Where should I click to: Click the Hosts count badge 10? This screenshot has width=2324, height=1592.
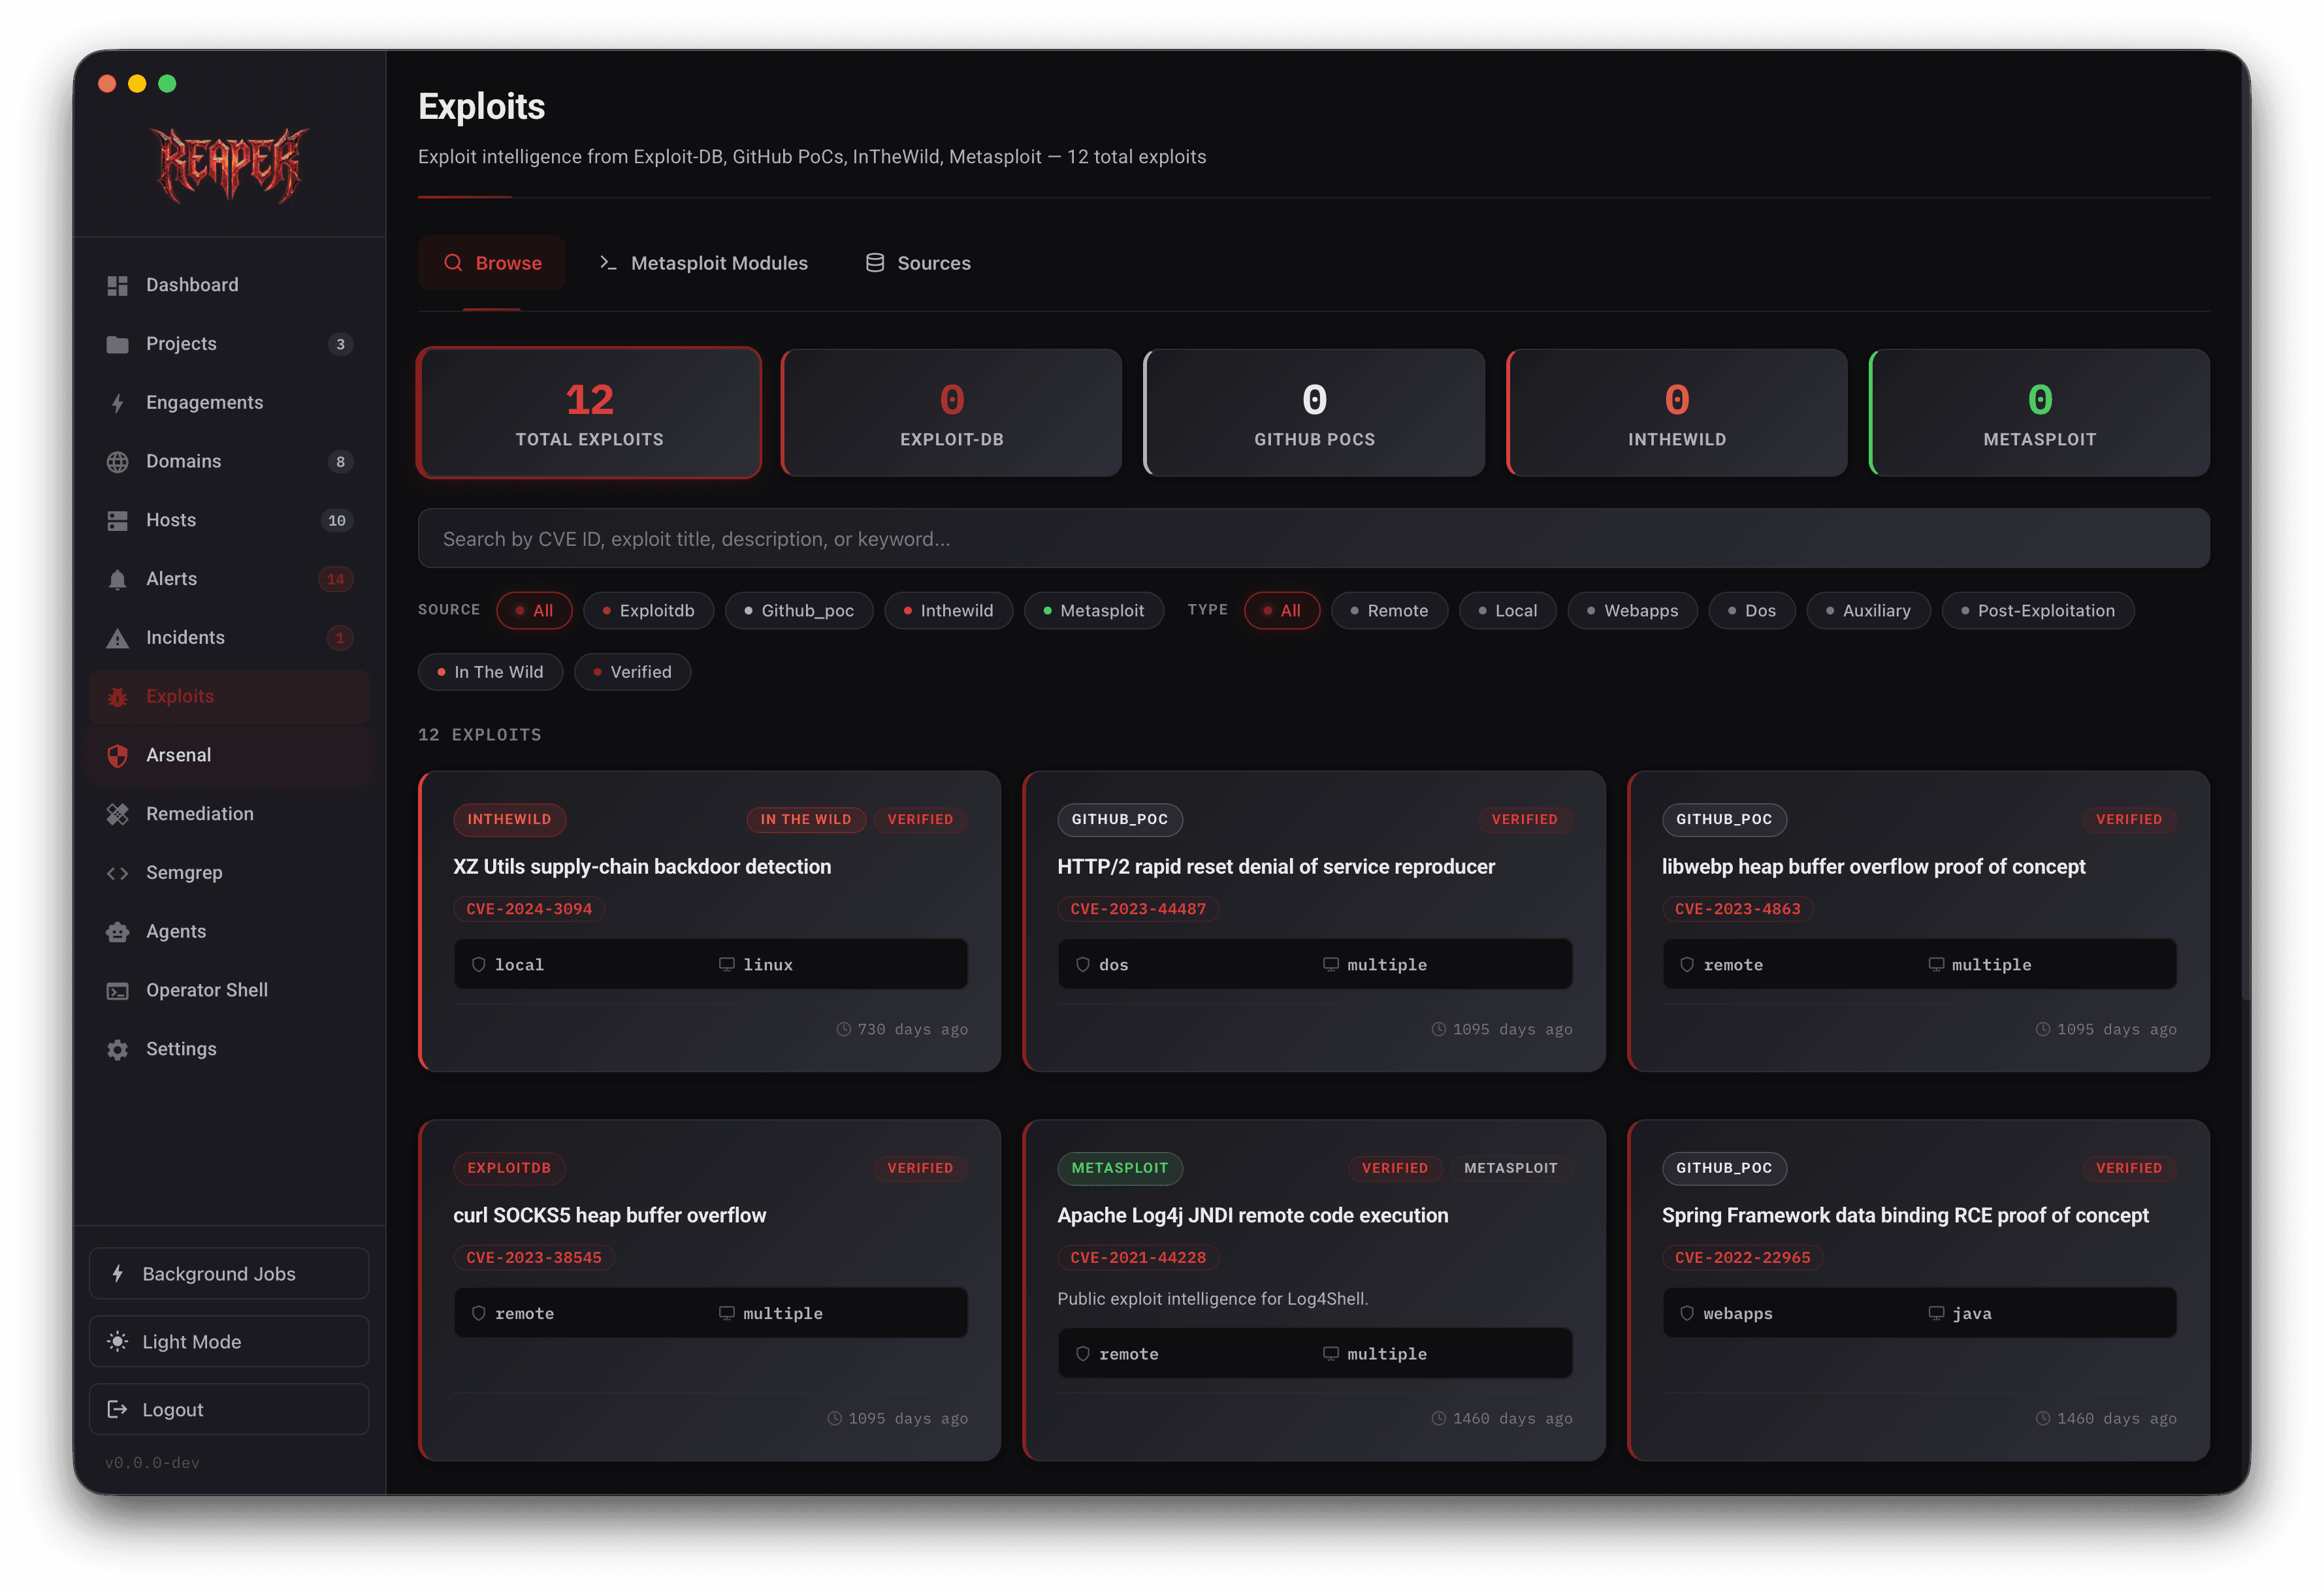(337, 521)
